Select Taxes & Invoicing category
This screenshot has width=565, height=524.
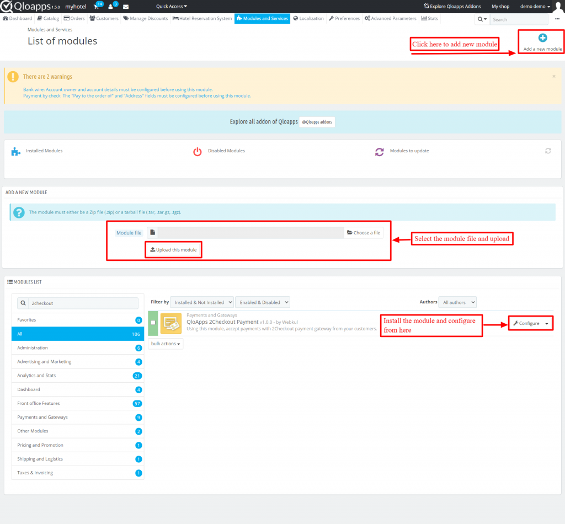point(78,473)
